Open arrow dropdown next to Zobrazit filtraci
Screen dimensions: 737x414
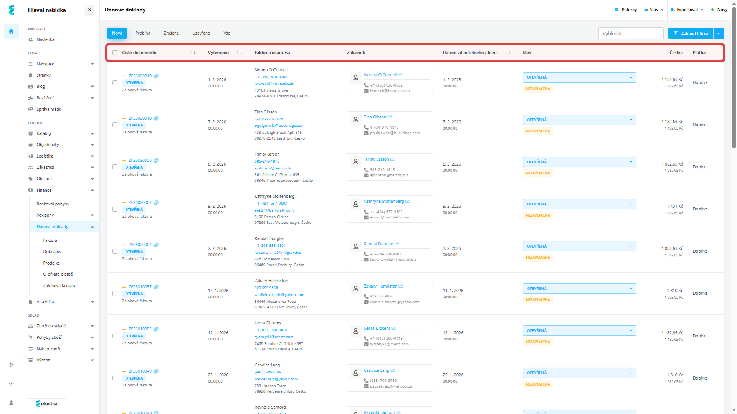click(718, 33)
